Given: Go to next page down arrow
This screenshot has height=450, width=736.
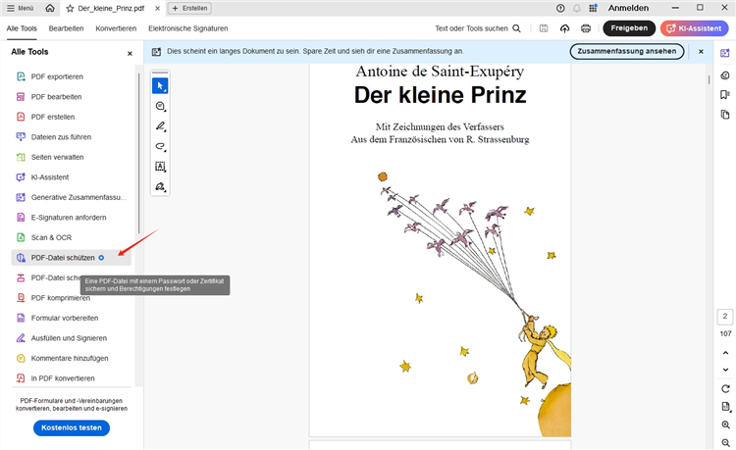Looking at the screenshot, I should pos(725,370).
